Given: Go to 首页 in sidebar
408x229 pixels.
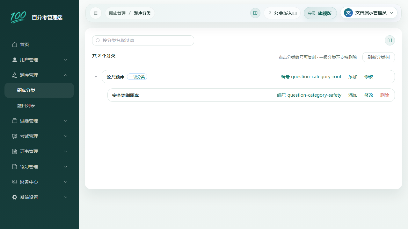Looking at the screenshot, I should (39, 45).
